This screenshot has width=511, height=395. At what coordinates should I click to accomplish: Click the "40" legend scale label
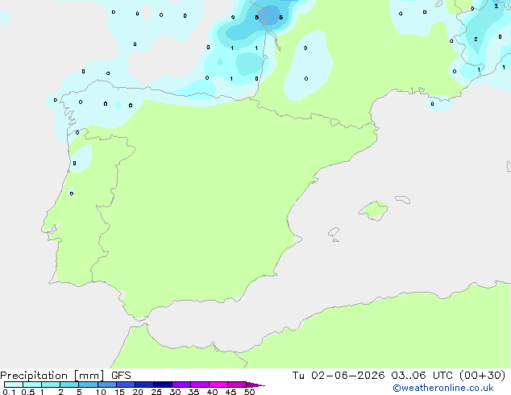click(x=212, y=392)
